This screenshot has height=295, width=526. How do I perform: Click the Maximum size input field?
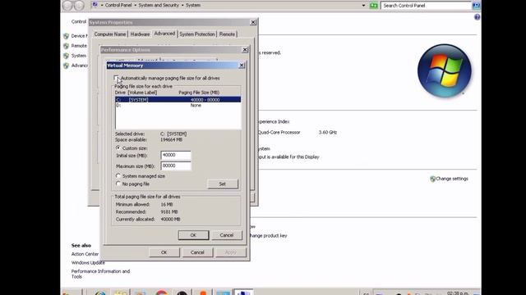(x=176, y=166)
